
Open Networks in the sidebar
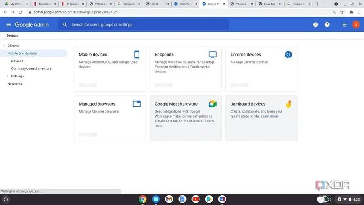tap(15, 84)
